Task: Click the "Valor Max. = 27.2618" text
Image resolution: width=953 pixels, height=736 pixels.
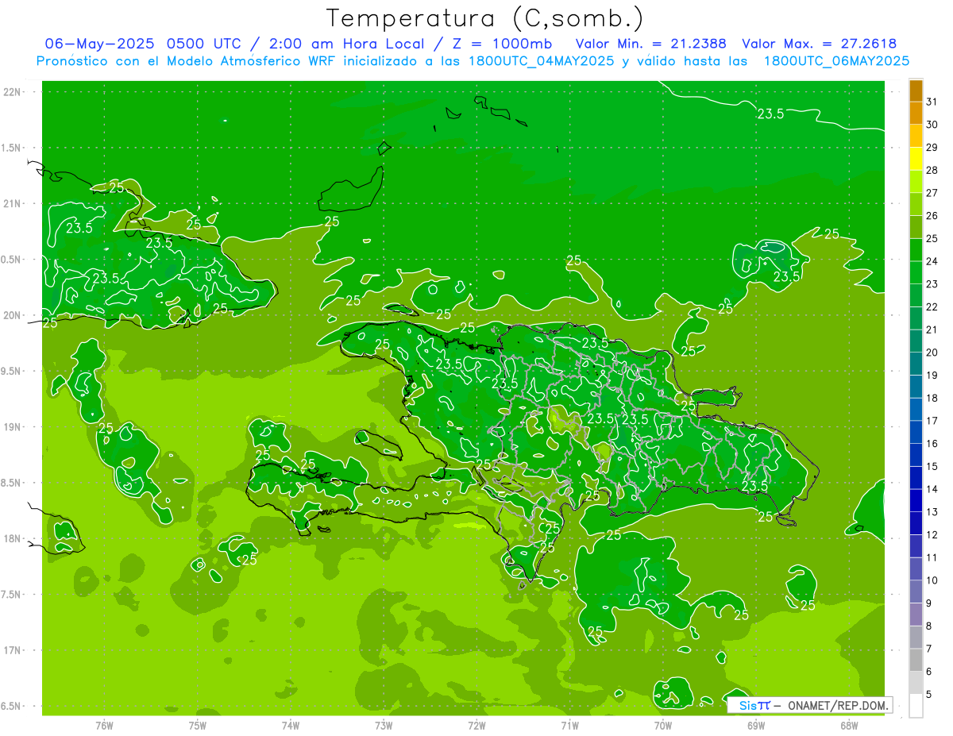Action: (820, 44)
